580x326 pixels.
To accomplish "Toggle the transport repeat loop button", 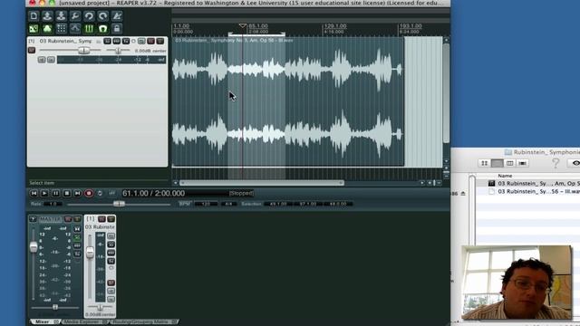I will click(100, 193).
